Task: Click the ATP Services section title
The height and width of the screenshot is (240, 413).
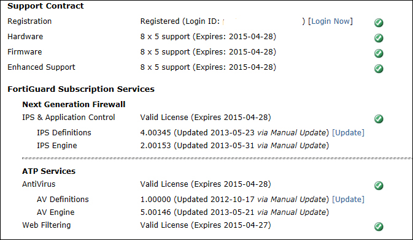Action: click(x=48, y=171)
